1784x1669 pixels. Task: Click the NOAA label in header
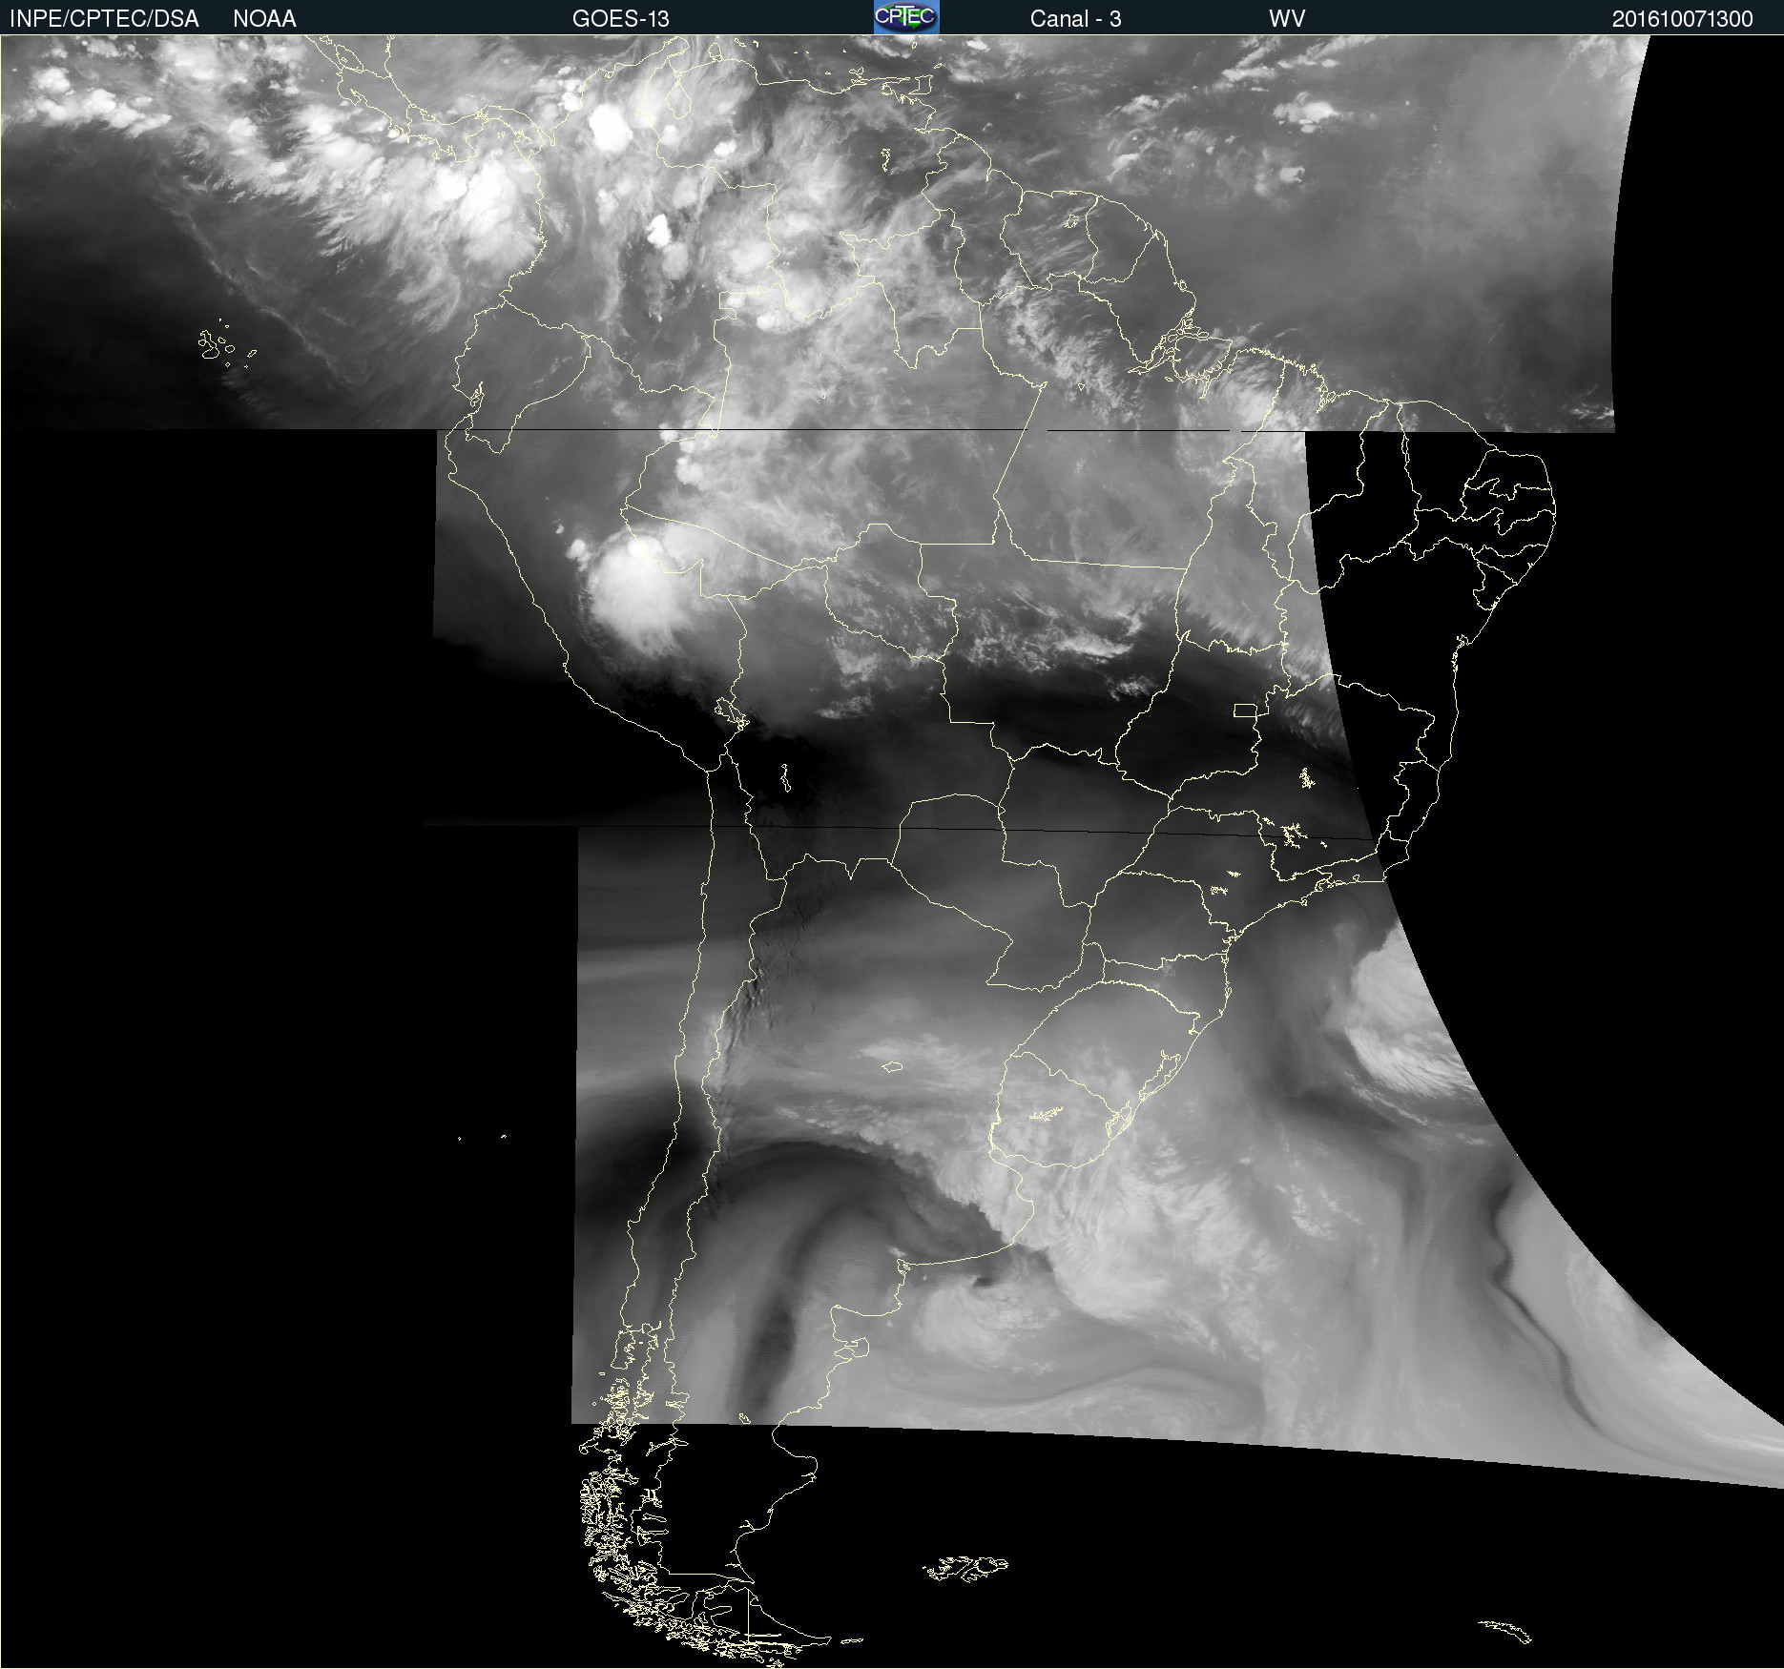264,19
